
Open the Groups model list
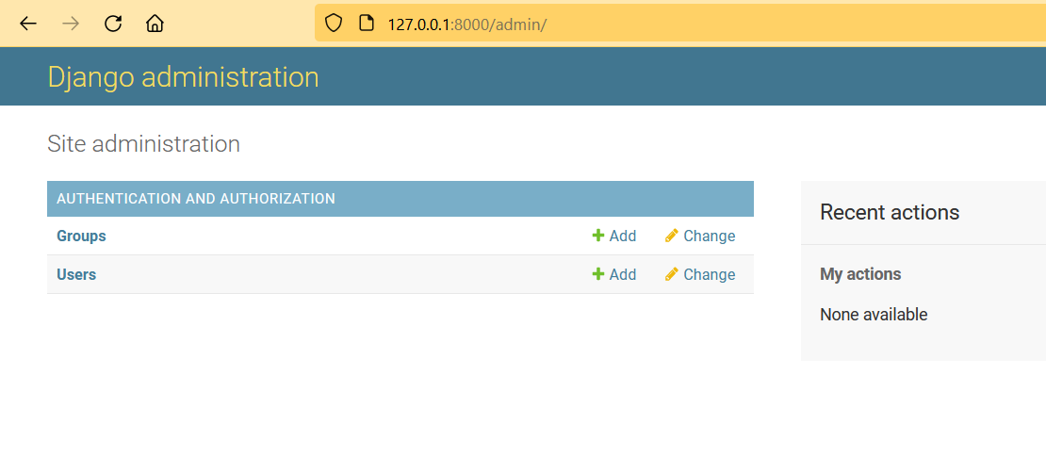81,236
